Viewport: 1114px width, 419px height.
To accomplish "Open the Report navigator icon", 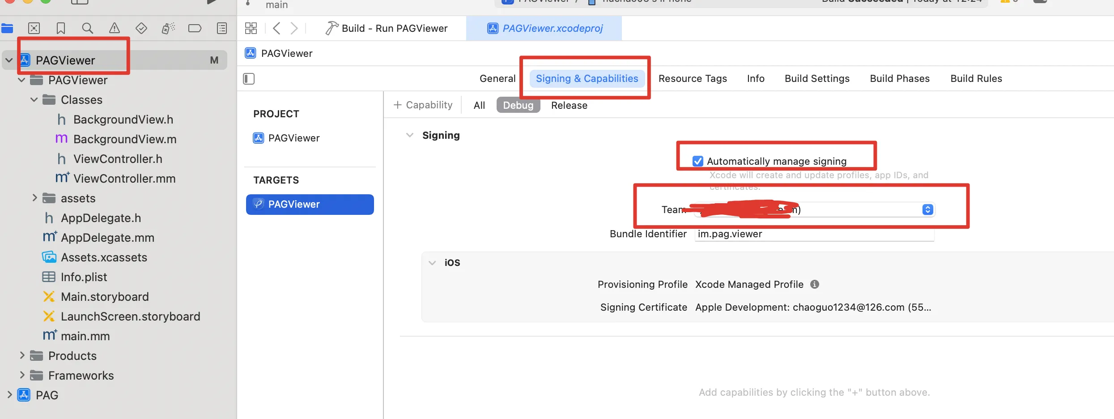I will 222,28.
